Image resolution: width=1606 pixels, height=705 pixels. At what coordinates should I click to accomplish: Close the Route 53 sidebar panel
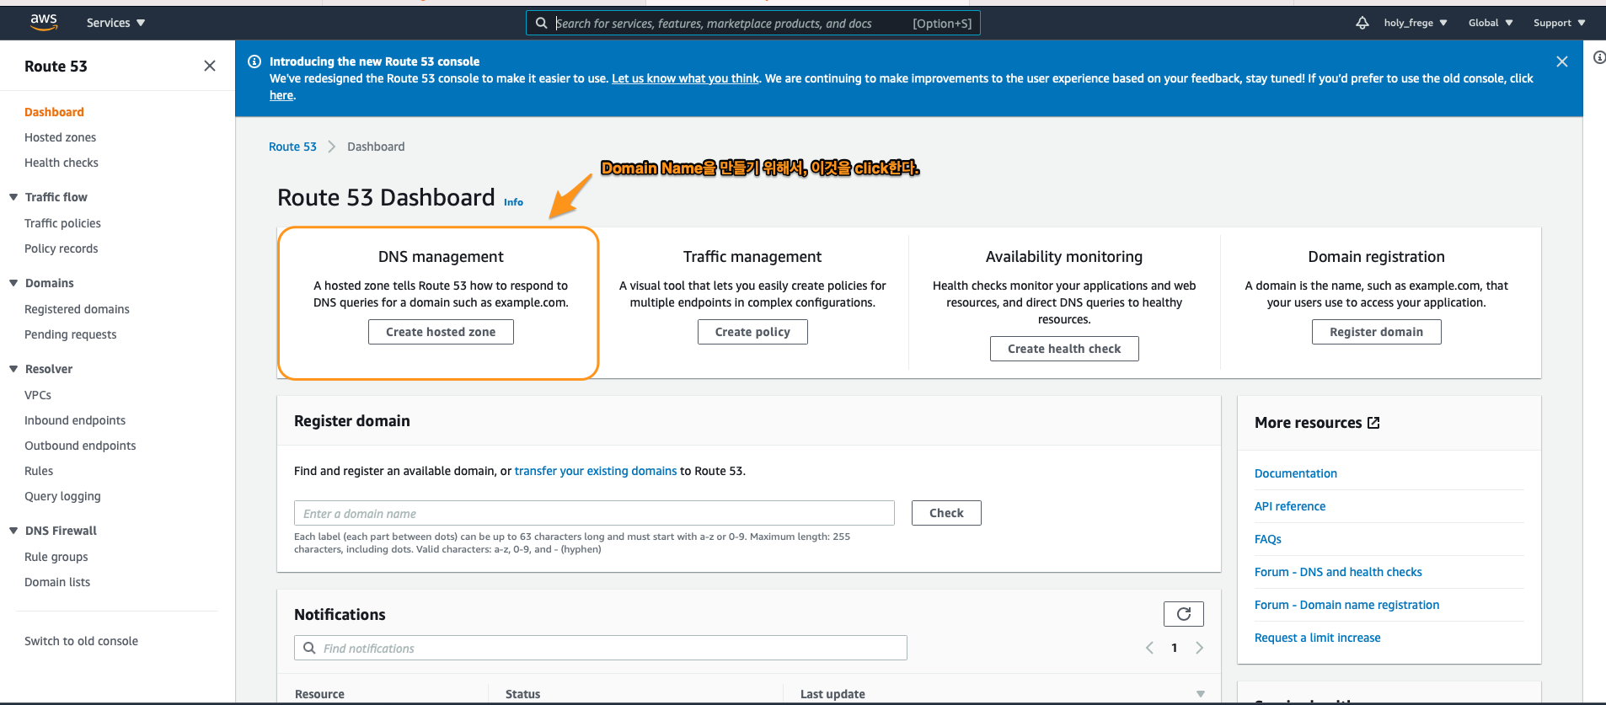(210, 66)
